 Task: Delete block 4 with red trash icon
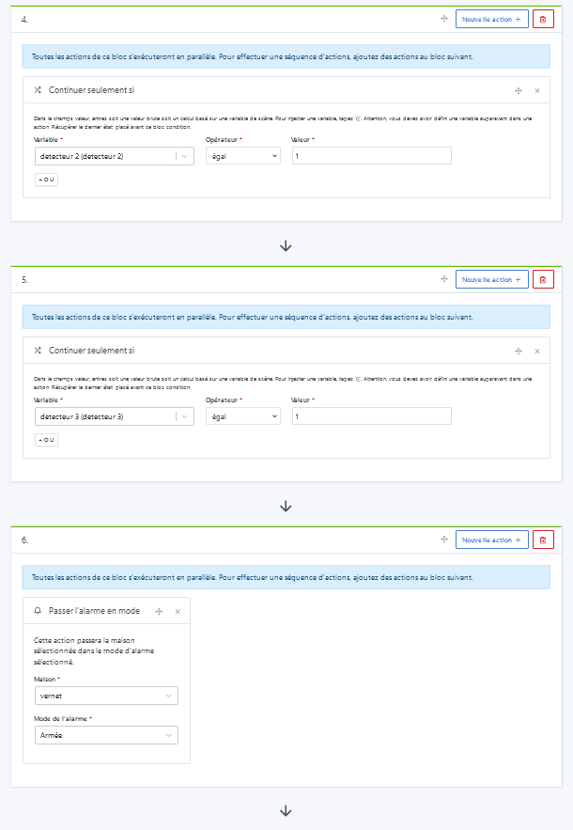pos(543,19)
